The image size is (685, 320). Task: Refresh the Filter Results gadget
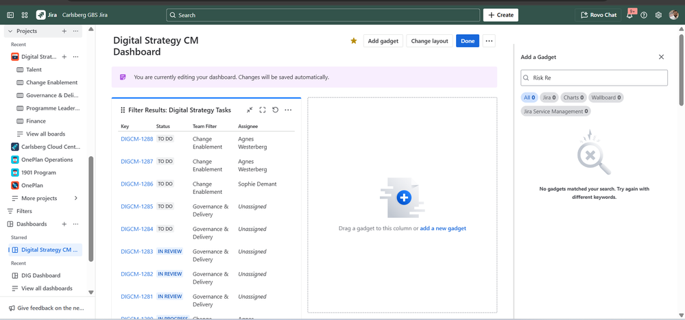pyautogui.click(x=276, y=110)
